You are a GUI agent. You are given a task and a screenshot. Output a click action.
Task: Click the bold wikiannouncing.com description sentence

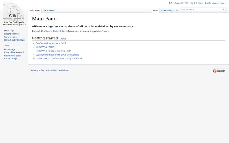[x=83, y=26]
